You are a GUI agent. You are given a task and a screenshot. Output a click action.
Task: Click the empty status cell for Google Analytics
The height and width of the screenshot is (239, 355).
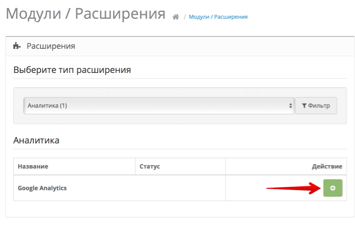coord(180,188)
